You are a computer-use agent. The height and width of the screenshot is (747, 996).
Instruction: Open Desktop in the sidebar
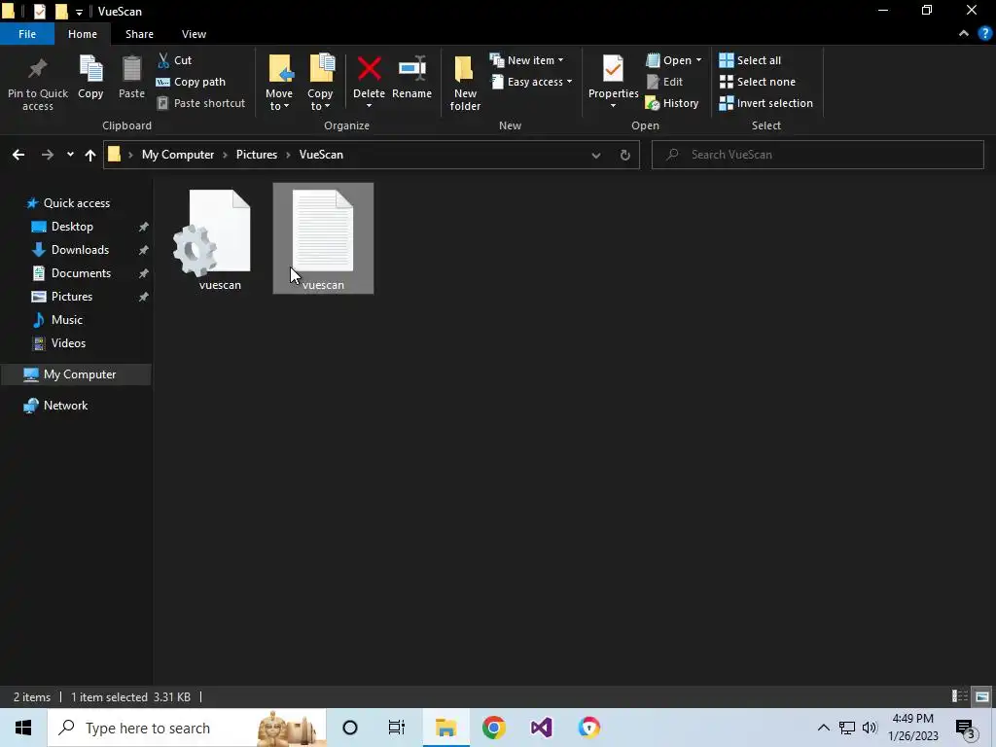pos(72,227)
